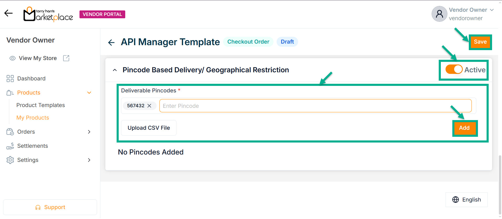Click the Settings gear icon in sidebar
The image size is (502, 219).
point(10,160)
